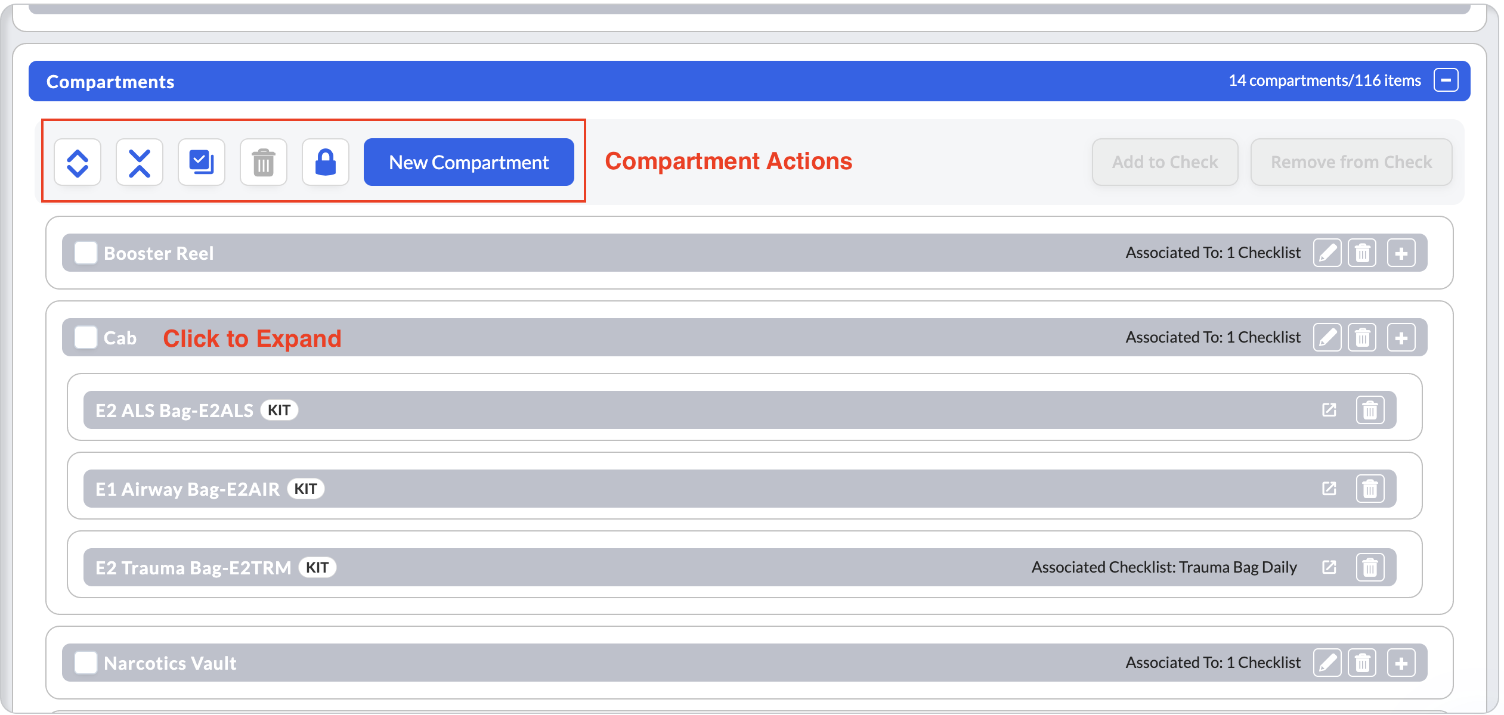The width and height of the screenshot is (1504, 715).
Task: Click the Compartments header title
Action: [110, 82]
